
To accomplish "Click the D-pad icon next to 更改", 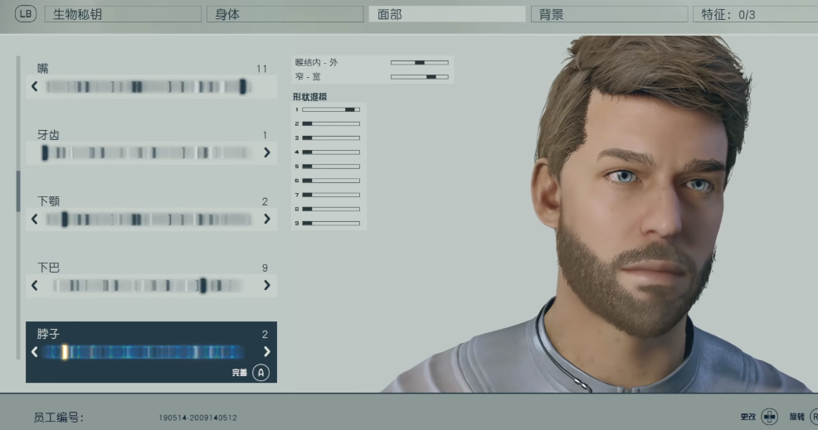I will click(x=770, y=417).
